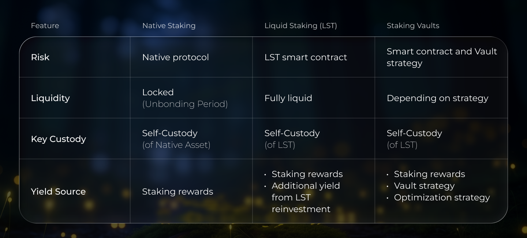This screenshot has width=527, height=238.
Task: Click "Self-Custody (of Native Asset)" cell
Action: point(176,139)
